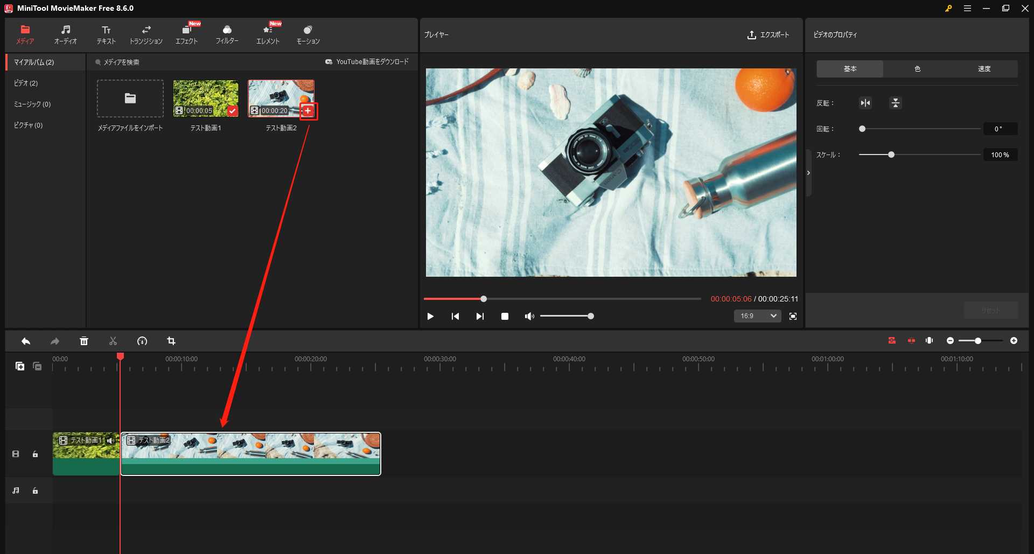Select the crop tool above the timeline

click(x=171, y=341)
